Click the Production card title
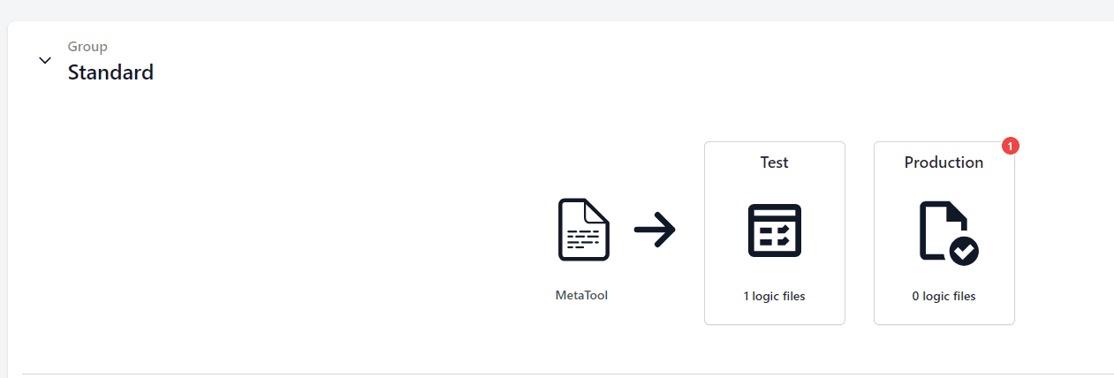Image resolution: width=1114 pixels, height=378 pixels. (x=943, y=163)
